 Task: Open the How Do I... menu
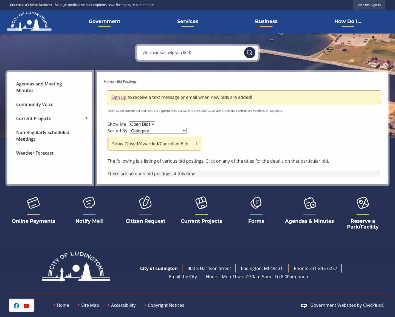[348, 21]
